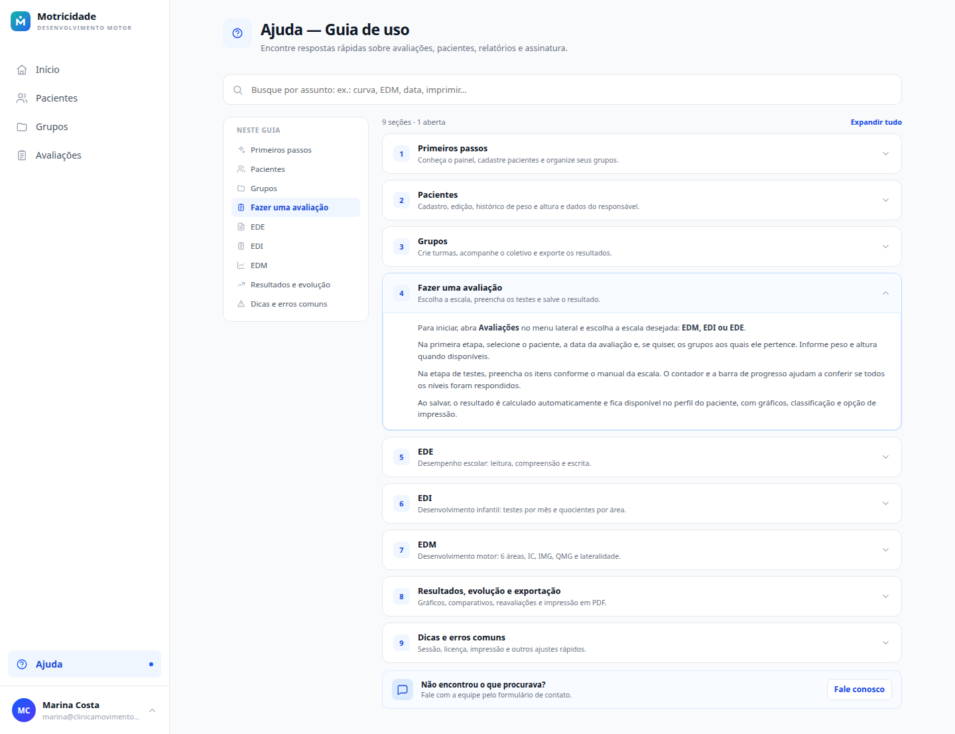Open the Dicas e erros comuns section title
This screenshot has height=734, width=955.
[x=462, y=638]
